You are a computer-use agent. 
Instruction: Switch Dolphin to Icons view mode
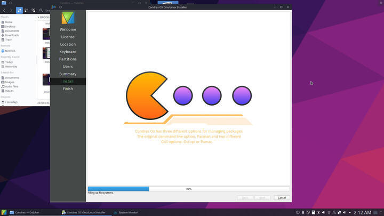[x=19, y=10]
